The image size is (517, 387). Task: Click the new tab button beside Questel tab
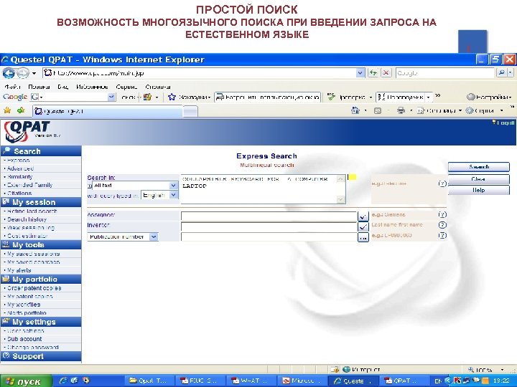pos(190,112)
